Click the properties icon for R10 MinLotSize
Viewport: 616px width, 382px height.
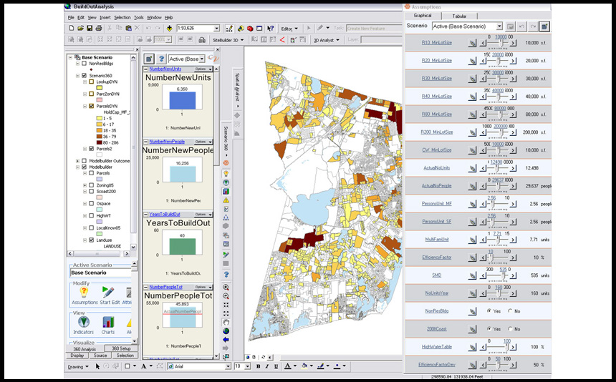pyautogui.click(x=472, y=43)
